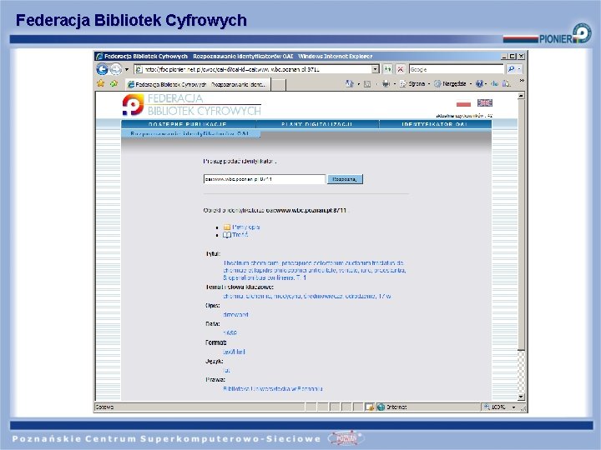Stop loading with the red X icon

click(400, 69)
